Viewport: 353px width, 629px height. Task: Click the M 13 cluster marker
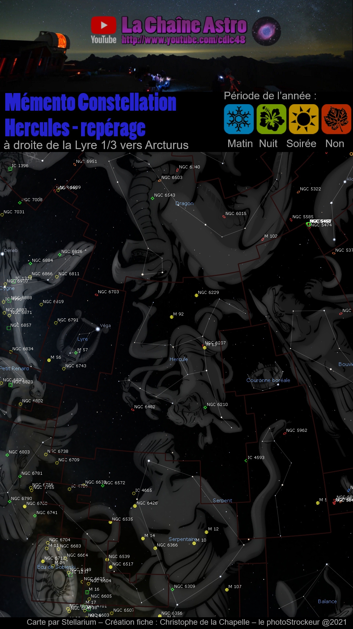point(205,348)
